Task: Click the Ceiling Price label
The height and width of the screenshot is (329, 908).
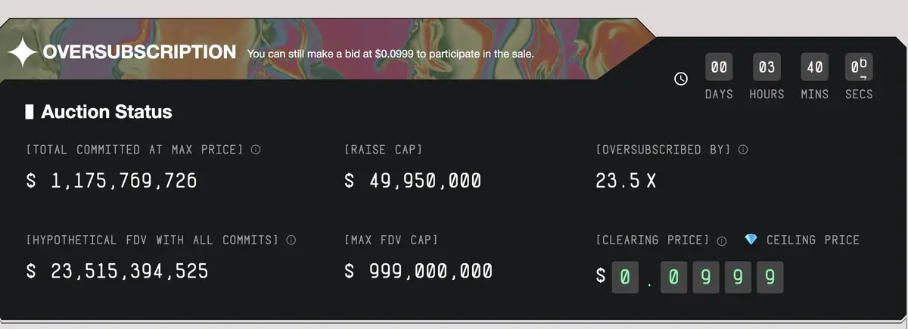Action: coord(813,240)
